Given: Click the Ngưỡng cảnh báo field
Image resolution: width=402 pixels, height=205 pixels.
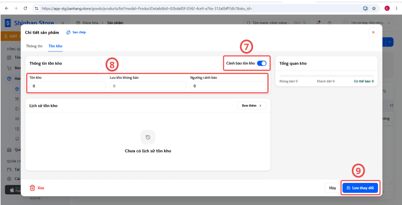Looking at the screenshot, I should [x=228, y=86].
